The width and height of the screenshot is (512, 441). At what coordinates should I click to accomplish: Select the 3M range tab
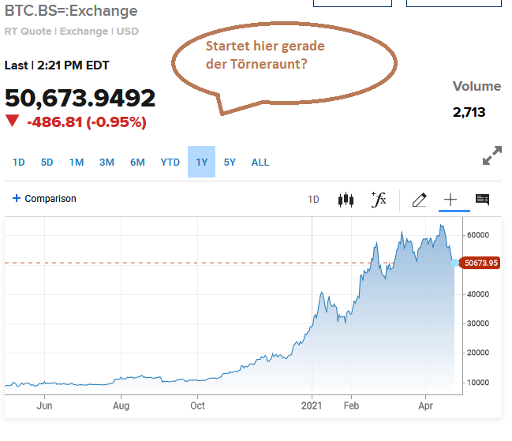107,163
